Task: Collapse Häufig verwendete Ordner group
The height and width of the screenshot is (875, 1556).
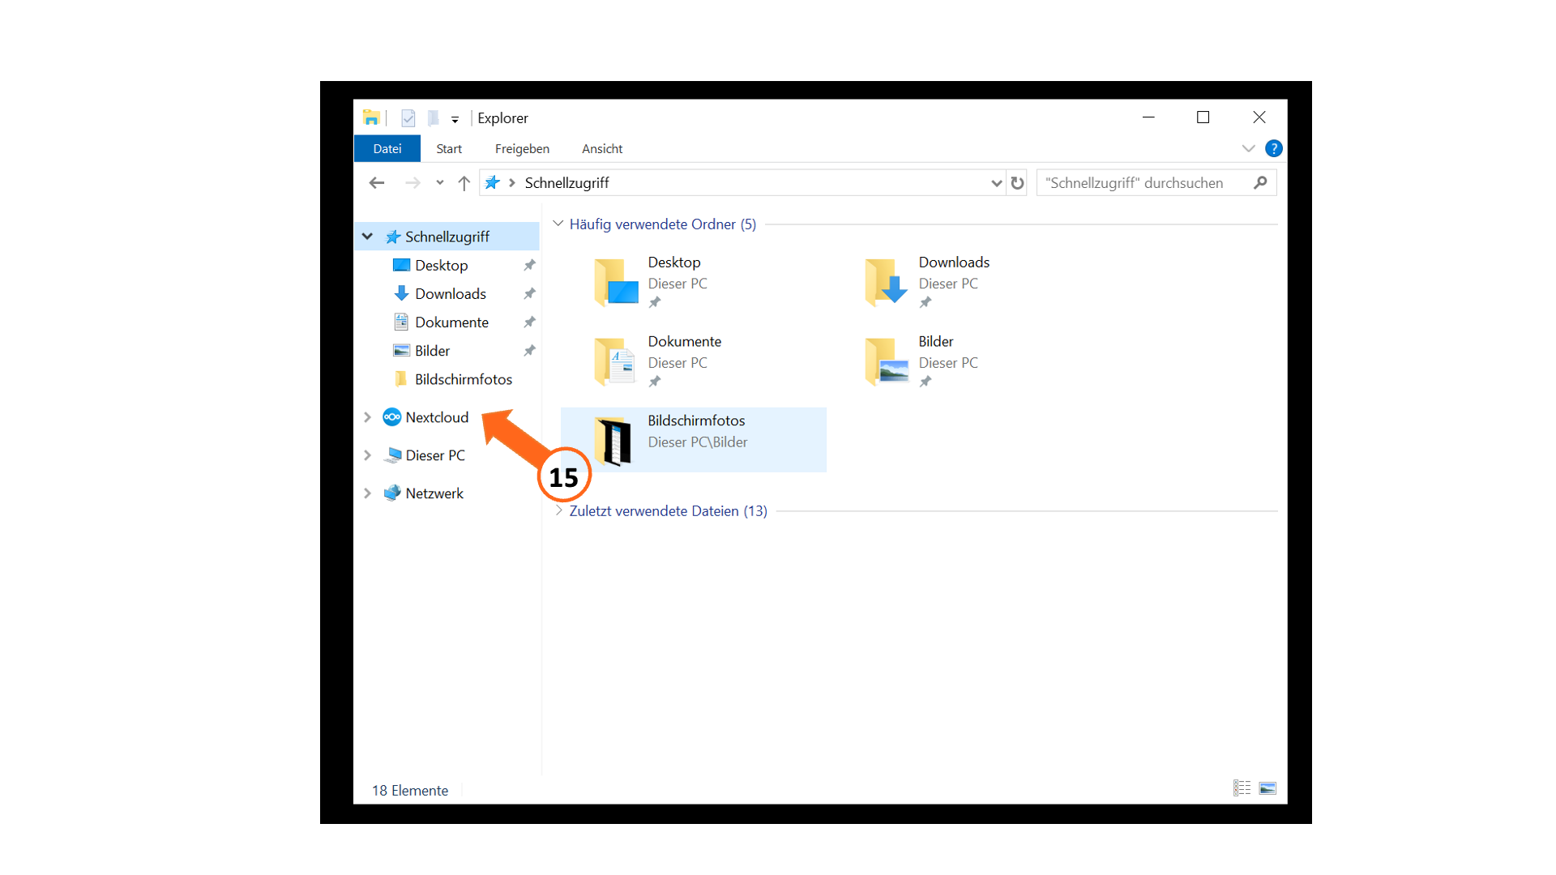Action: coord(558,224)
